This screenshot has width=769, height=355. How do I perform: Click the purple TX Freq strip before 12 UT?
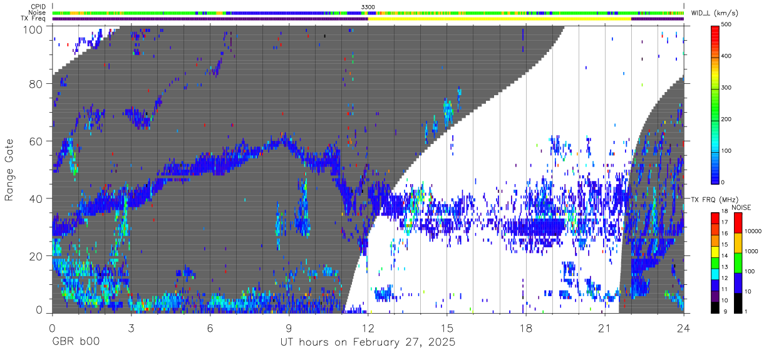[x=210, y=19]
